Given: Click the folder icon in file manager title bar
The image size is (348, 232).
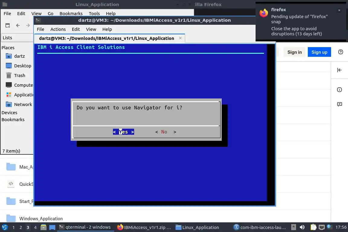Looking at the screenshot, I should [5, 4].
